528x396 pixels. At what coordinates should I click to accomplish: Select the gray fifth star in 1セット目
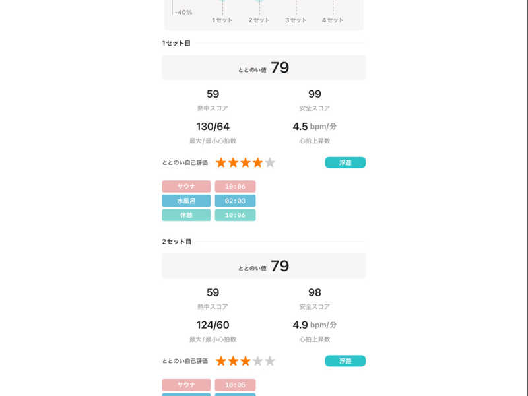coord(270,162)
